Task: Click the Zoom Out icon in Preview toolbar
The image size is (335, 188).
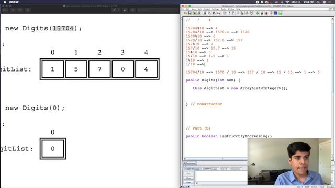Action: tap(13, 10)
